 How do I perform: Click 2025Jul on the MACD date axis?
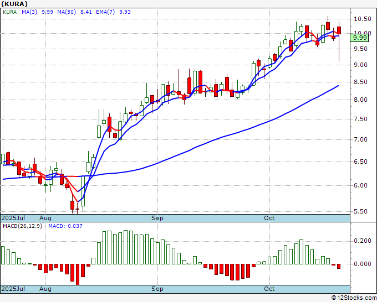click(x=13, y=289)
